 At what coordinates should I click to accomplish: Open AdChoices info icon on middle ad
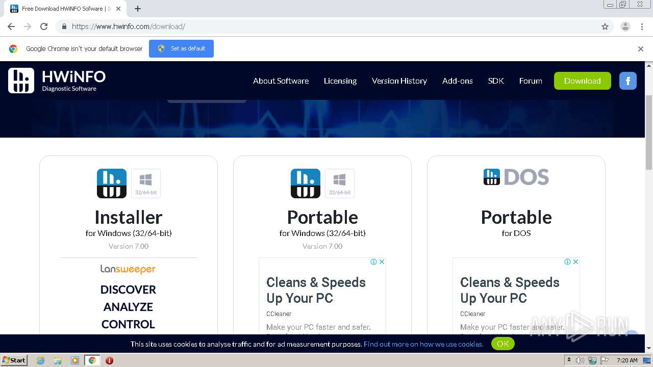click(374, 261)
